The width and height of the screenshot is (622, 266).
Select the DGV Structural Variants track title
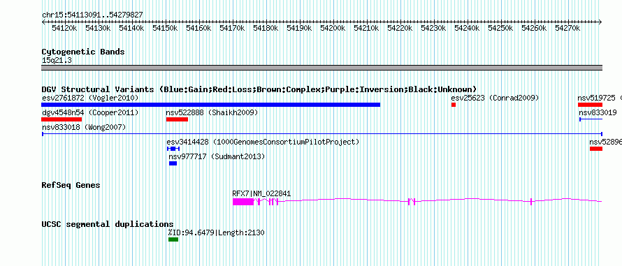(x=259, y=89)
